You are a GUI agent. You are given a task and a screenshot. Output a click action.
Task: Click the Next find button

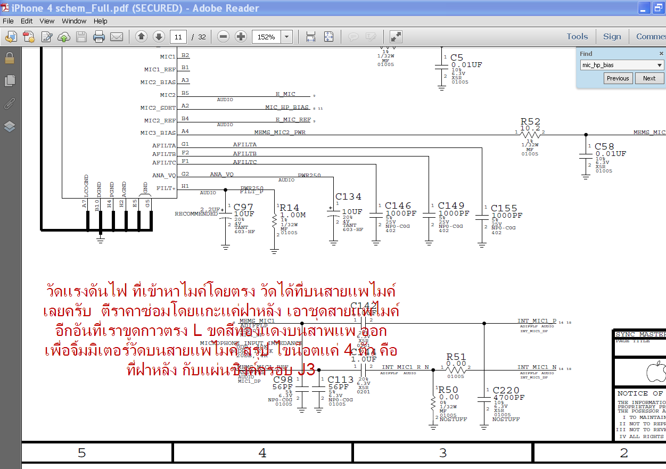click(649, 78)
